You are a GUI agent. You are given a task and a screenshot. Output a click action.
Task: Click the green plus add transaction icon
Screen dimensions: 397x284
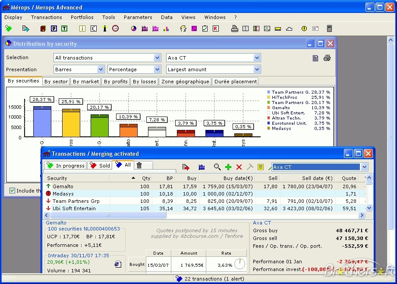pyautogui.click(x=228, y=167)
